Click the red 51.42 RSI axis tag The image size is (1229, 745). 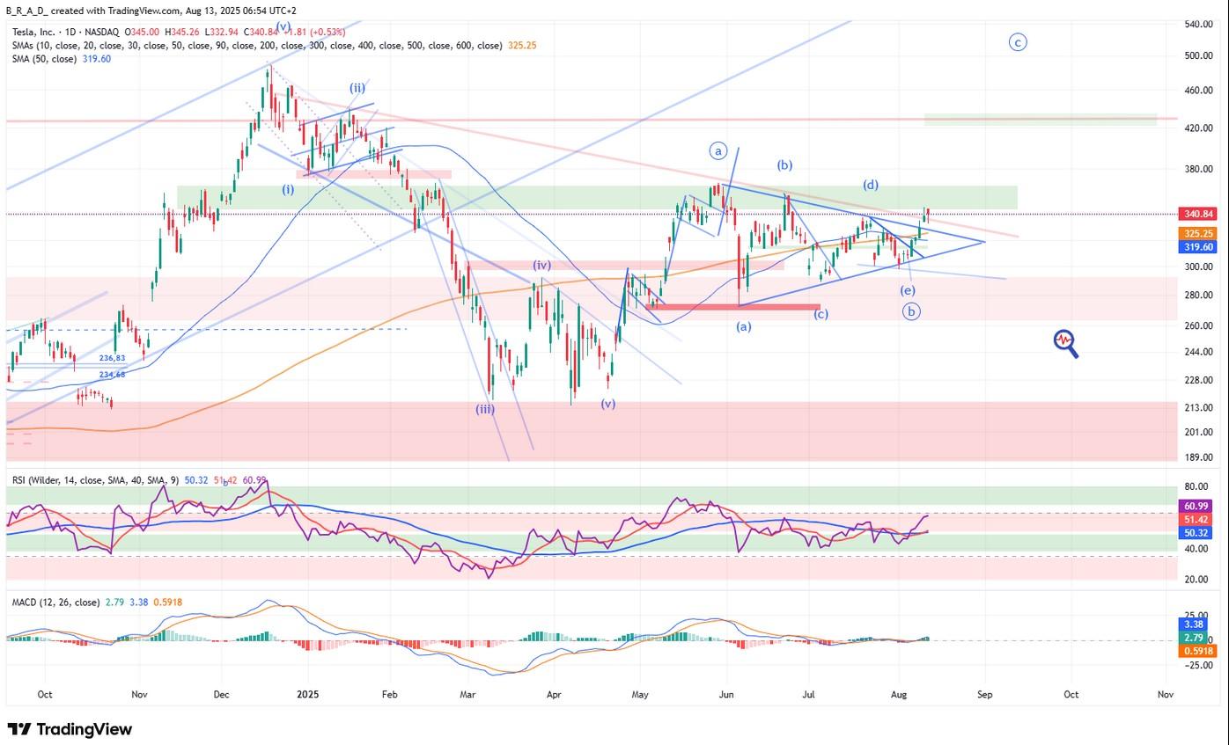1194,521
